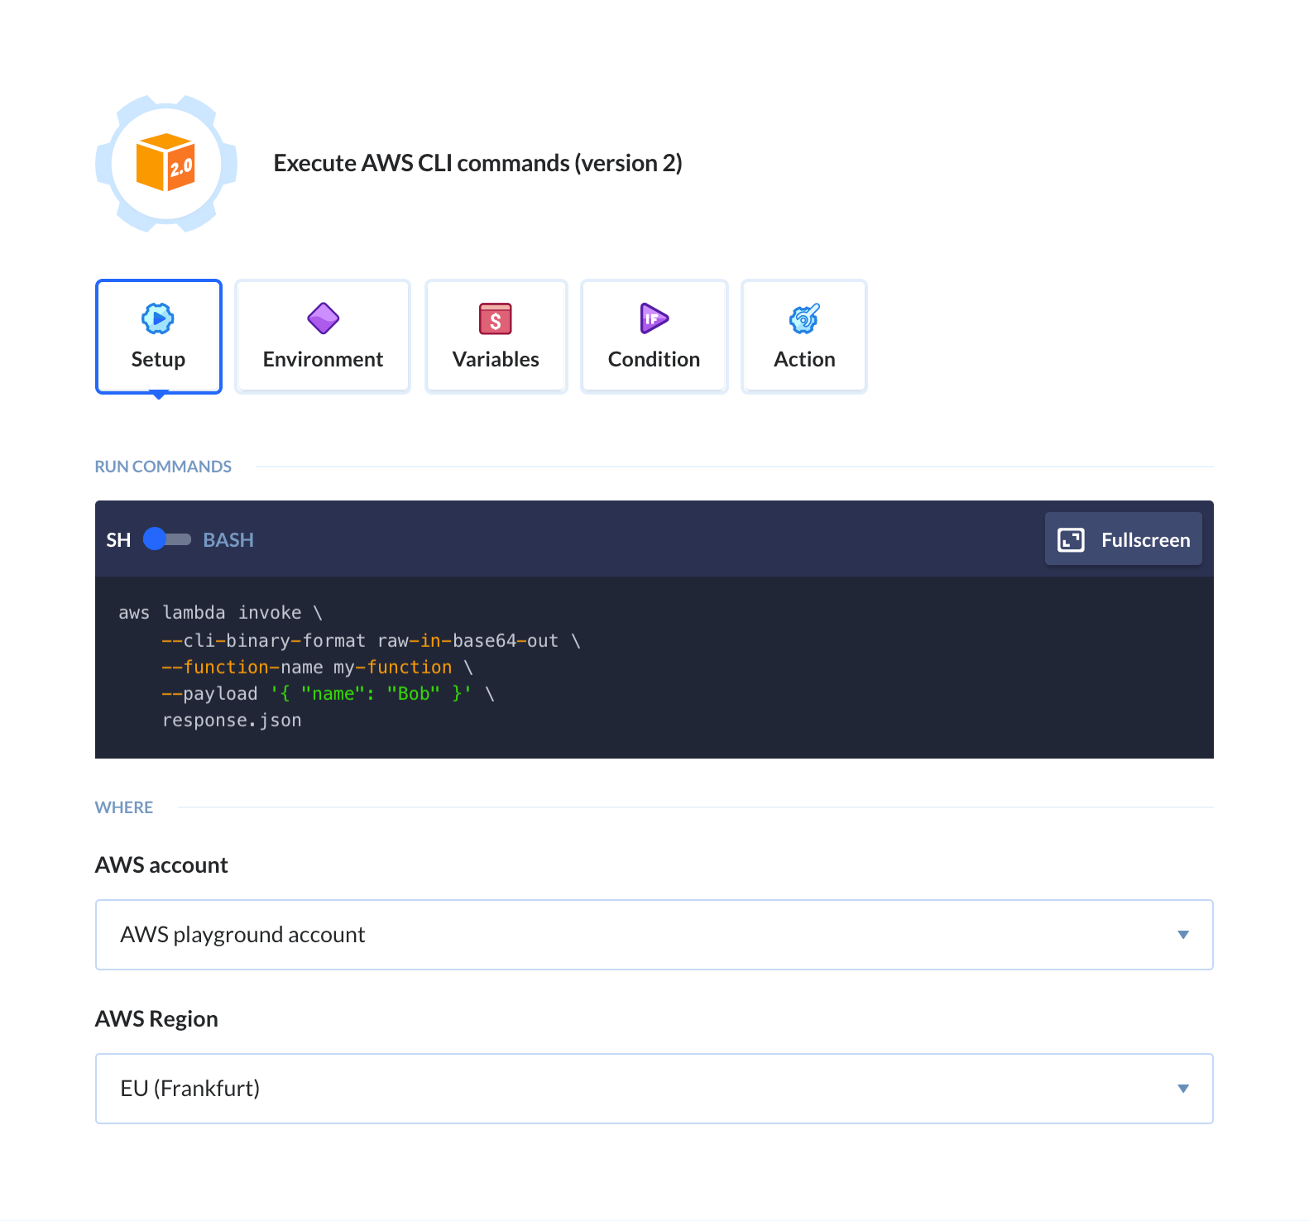Click the red Variables dollar icon
The height and width of the screenshot is (1221, 1309).
(496, 318)
